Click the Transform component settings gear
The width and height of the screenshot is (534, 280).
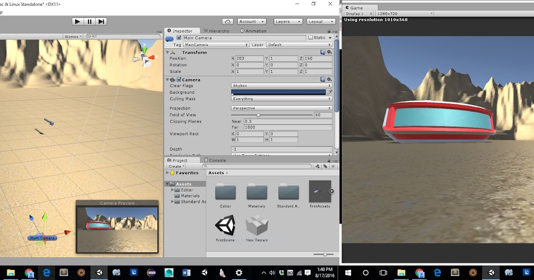329,52
